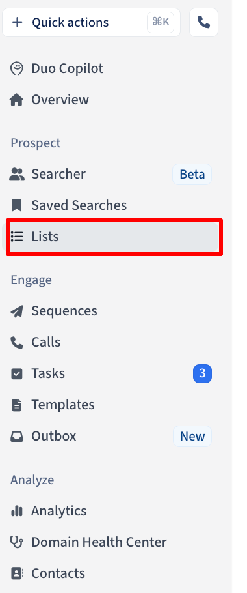This screenshot has width=247, height=593.
Task: Click the Beta badge beside Searcher
Action: click(x=192, y=175)
